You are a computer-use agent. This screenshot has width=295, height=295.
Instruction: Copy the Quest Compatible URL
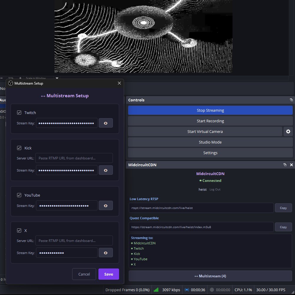point(283,227)
